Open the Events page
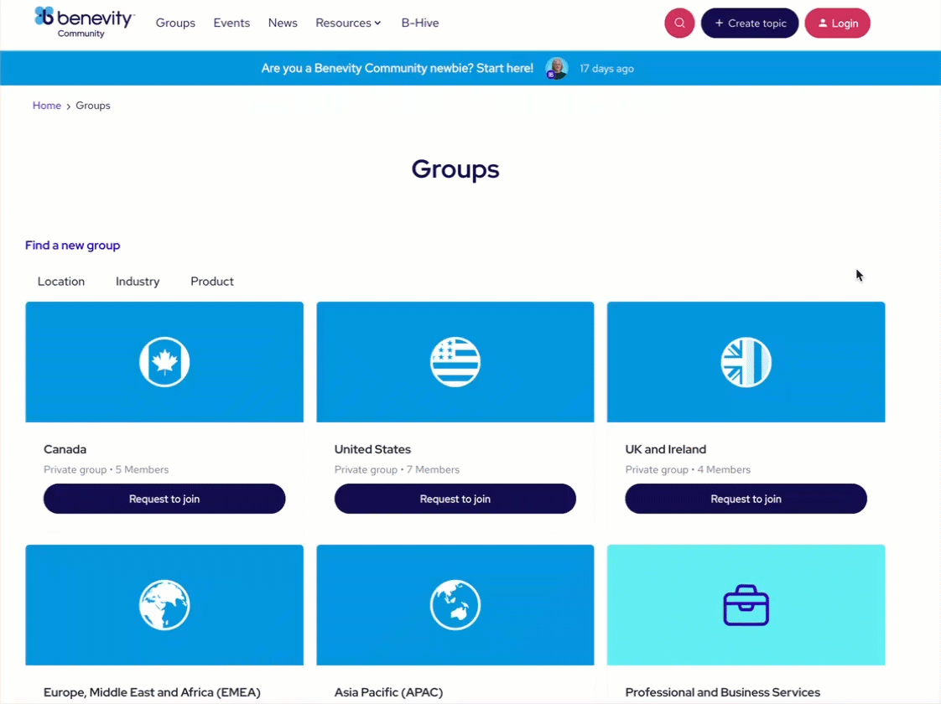This screenshot has width=941, height=704. pos(231,23)
